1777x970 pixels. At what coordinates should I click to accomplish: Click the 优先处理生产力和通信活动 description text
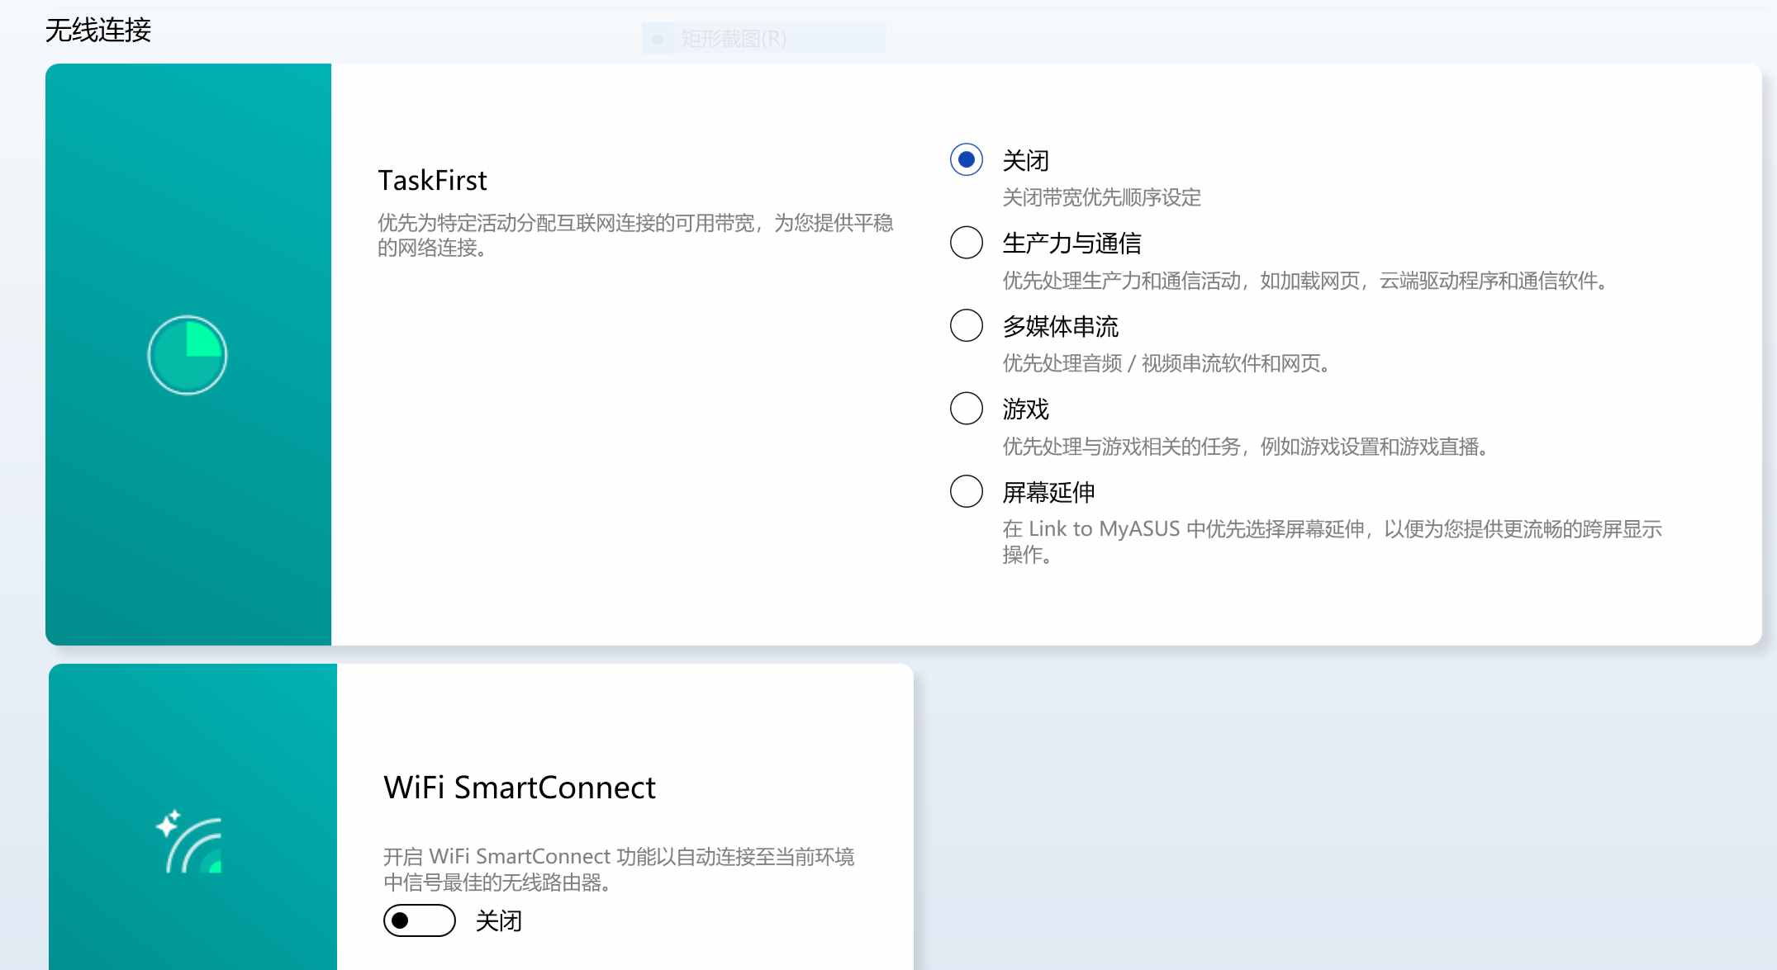pos(1306,281)
